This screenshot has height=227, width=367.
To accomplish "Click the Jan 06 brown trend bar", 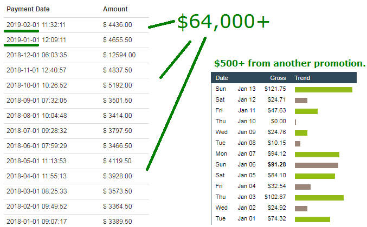I will pos(317,165).
